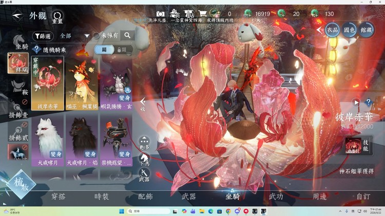The height and width of the screenshot is (216, 385).
Task: Add jade next to the 20 balance
Action: click(281, 14)
